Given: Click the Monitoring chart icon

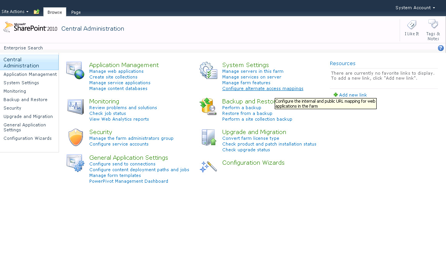Looking at the screenshot, I should pyautogui.click(x=75, y=106).
